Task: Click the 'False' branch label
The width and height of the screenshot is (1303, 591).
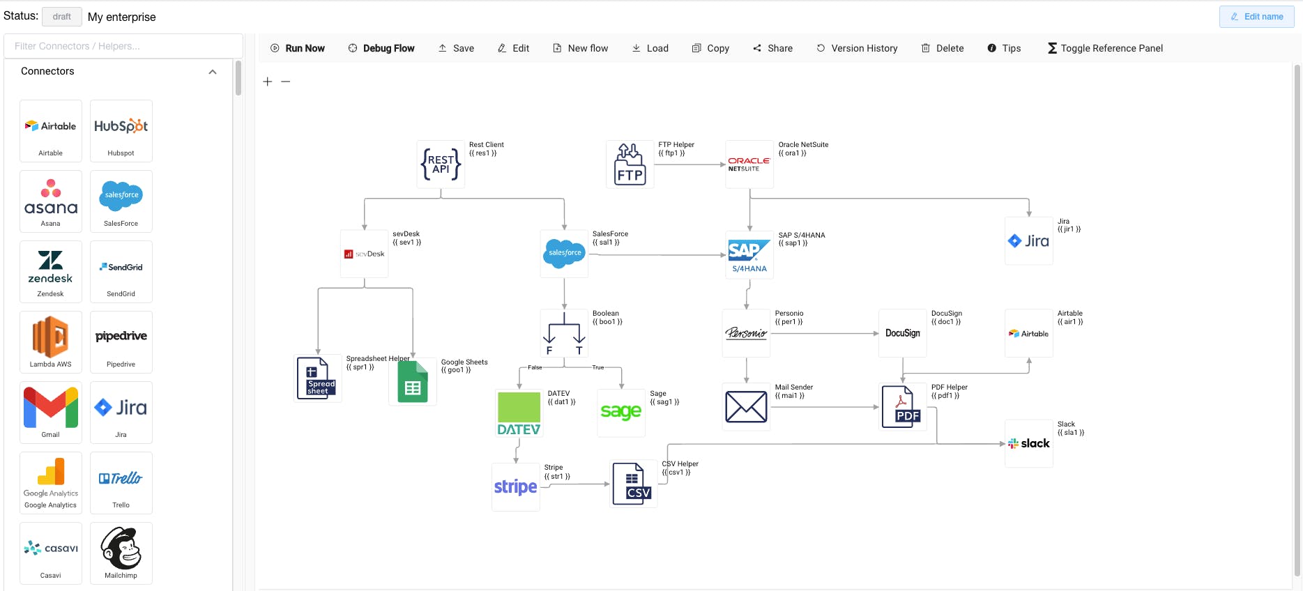Action: pyautogui.click(x=535, y=367)
